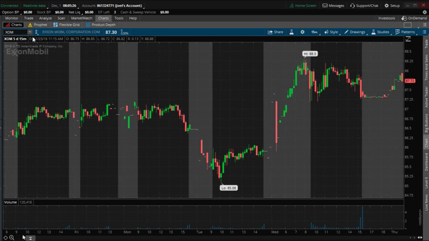Screen dimensions: 429x241
Task: Open the Prophet subtab
Action: pos(38,25)
